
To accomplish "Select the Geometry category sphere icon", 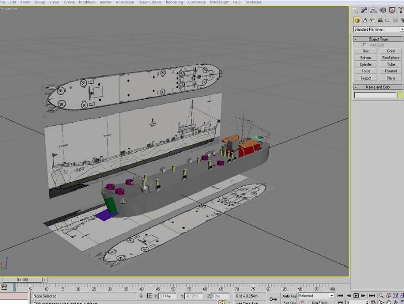I will (x=357, y=21).
